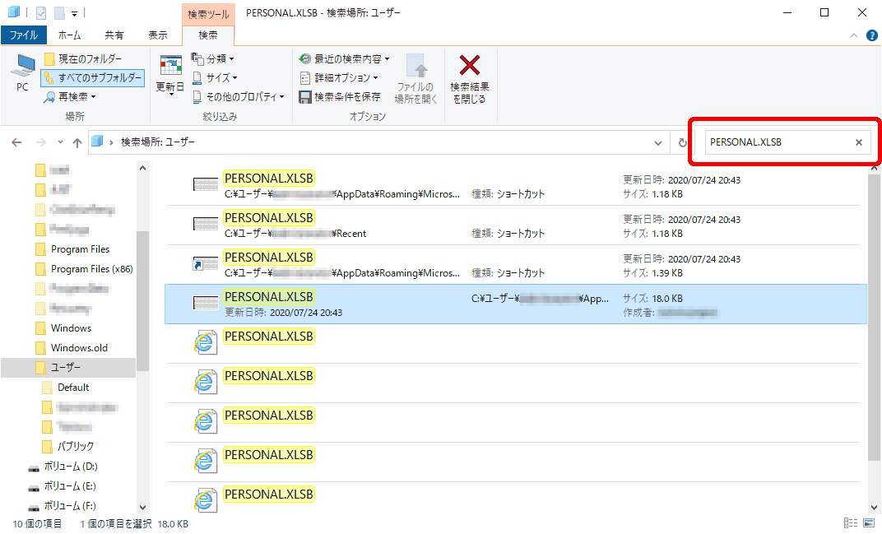
Task: Open the help question mark icon
Action: 872,35
